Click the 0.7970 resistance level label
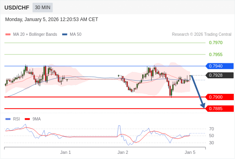 [x=215, y=43]
